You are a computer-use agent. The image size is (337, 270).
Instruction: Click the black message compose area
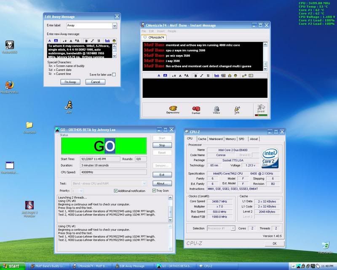(x=205, y=88)
